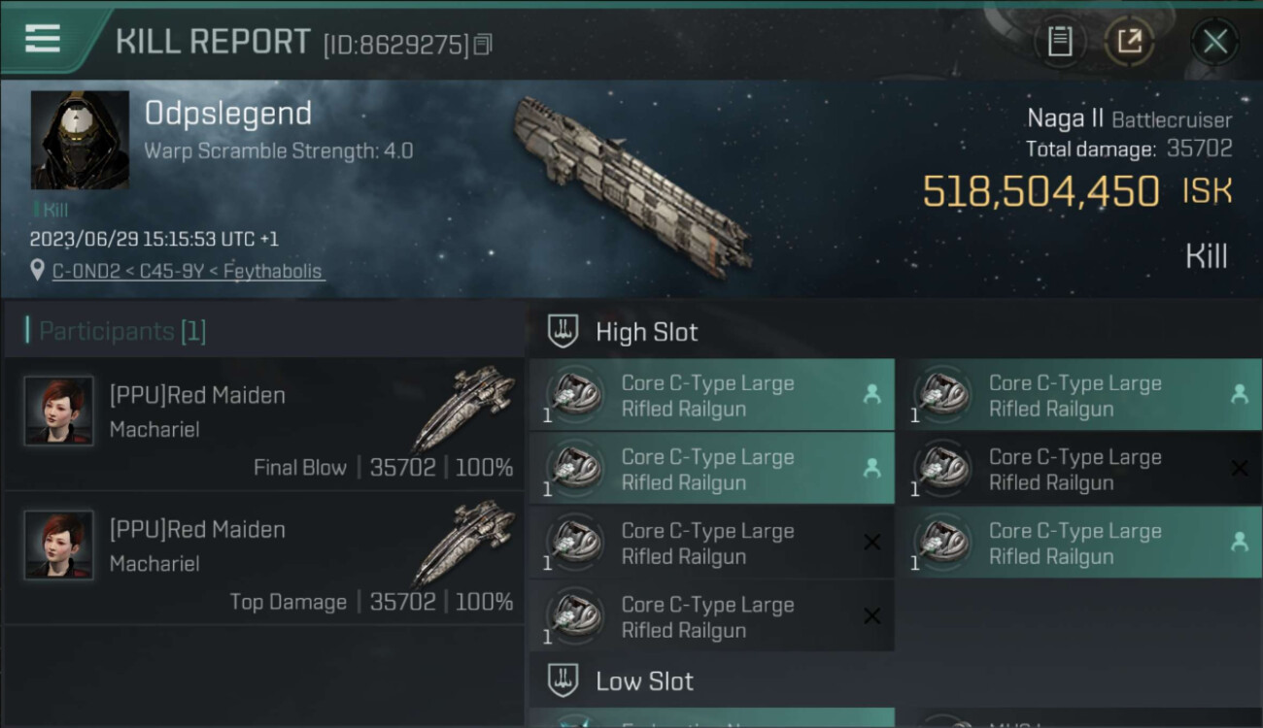Click the map pin location icon

tap(38, 272)
